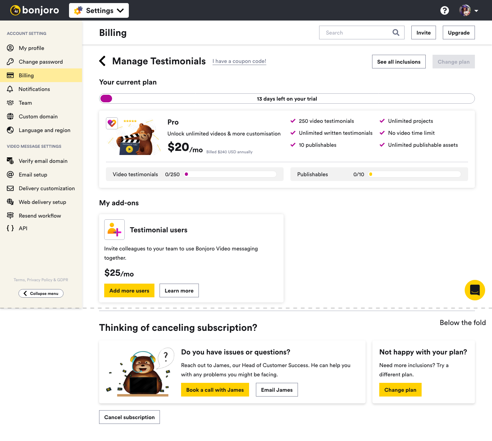Open Team settings
Viewport: 492px width, 441px height.
click(41, 103)
